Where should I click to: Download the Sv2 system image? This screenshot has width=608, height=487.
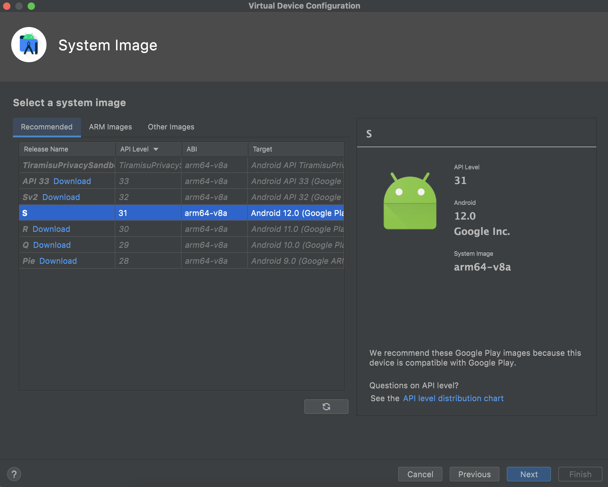click(x=61, y=197)
